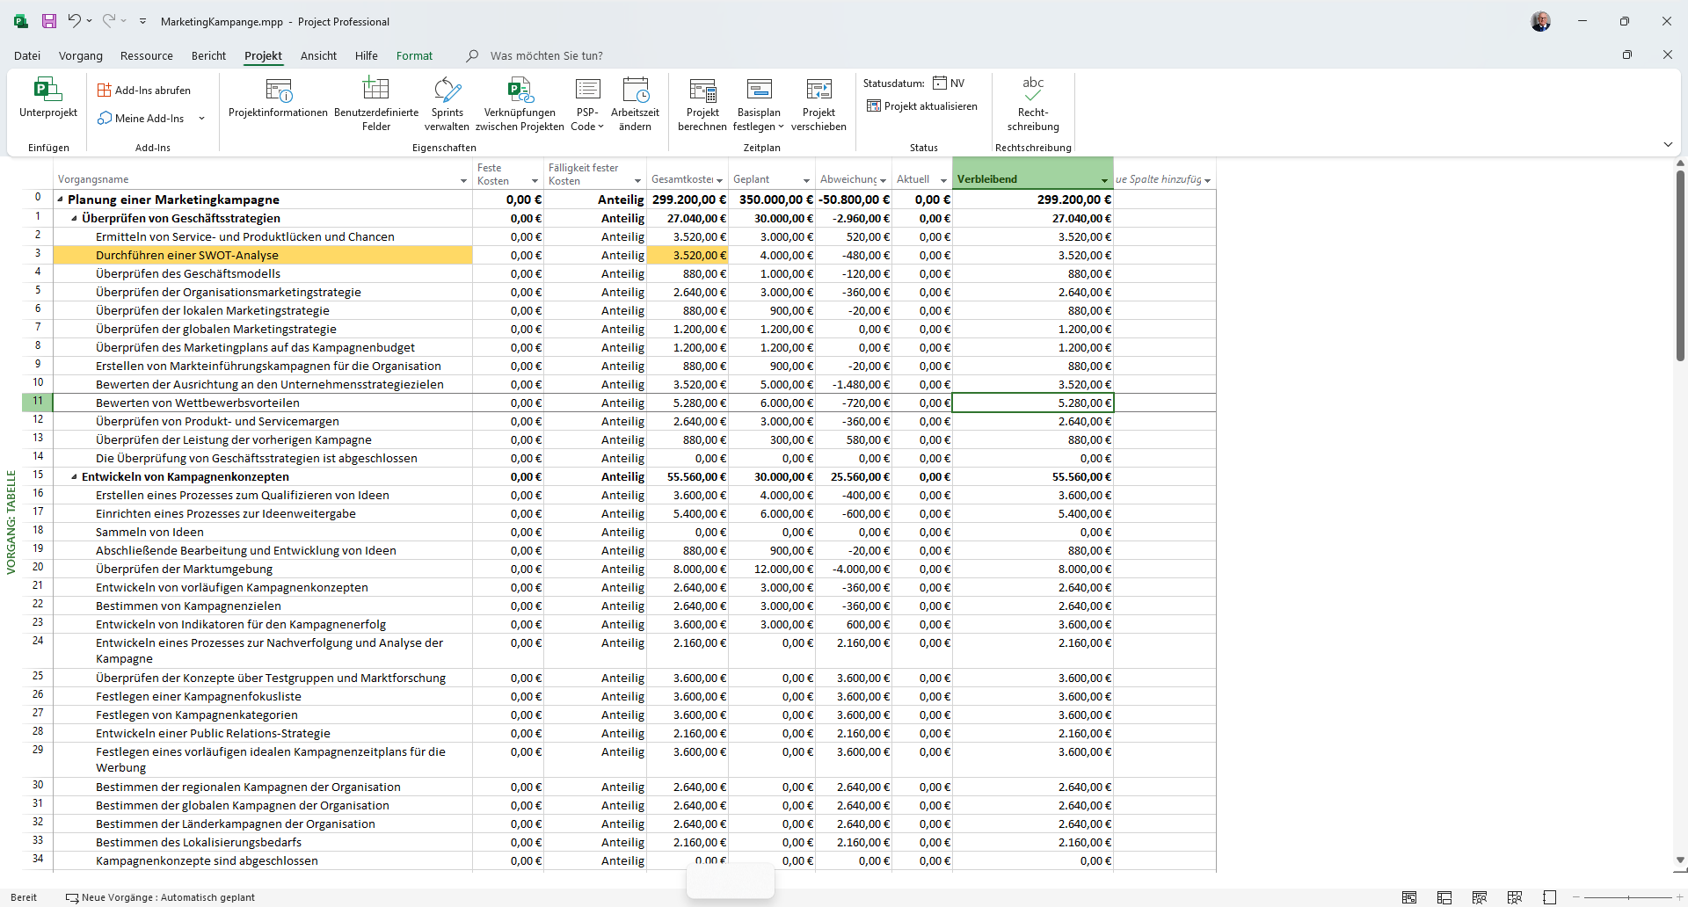Open the user account avatar

click(1540, 21)
